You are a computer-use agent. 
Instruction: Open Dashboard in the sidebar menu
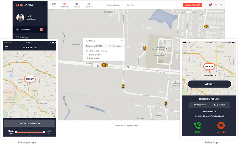30,30
